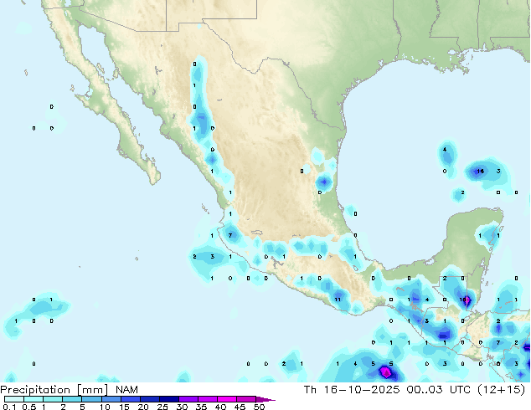
Task: Click the above-50 mm legend arrow tip
Action: [x=265, y=399]
